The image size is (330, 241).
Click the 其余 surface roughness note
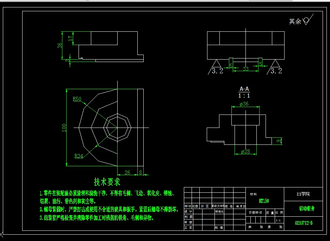(x=301, y=20)
